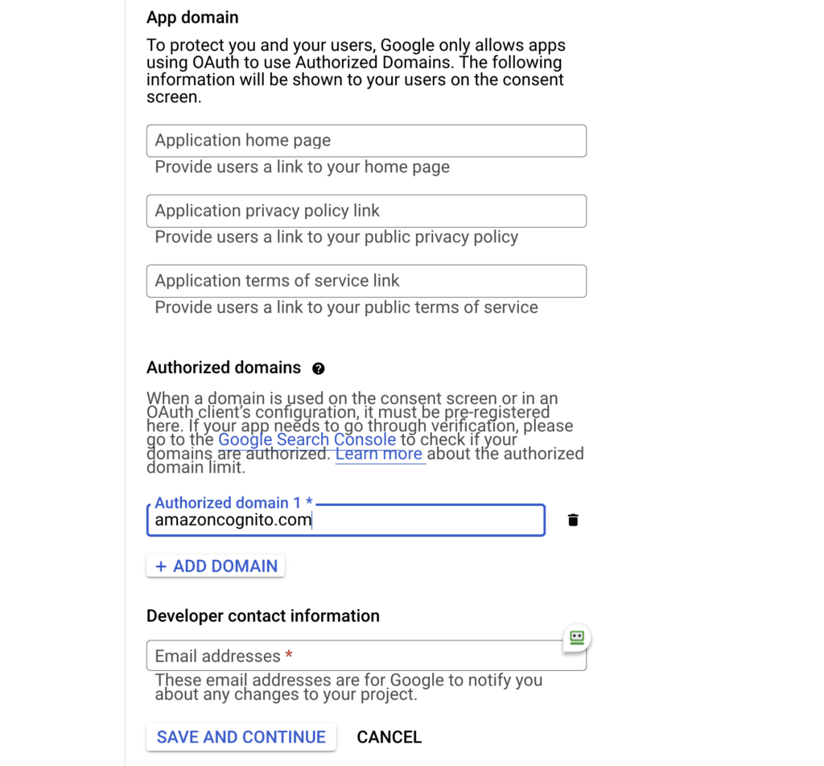Click the Application privacy policy link field
This screenshot has width=824, height=766.
(x=366, y=211)
